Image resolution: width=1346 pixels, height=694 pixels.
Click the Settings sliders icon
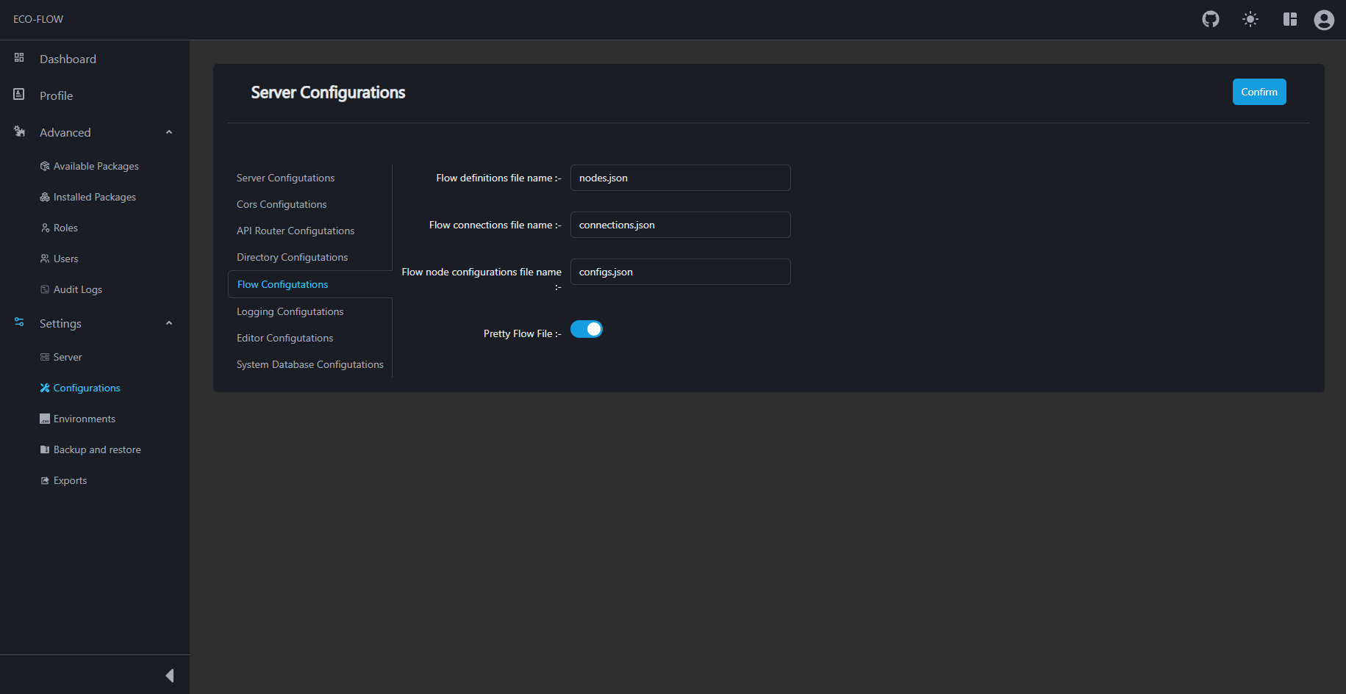19,322
